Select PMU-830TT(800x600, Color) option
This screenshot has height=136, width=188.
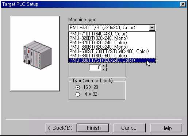click(112, 56)
